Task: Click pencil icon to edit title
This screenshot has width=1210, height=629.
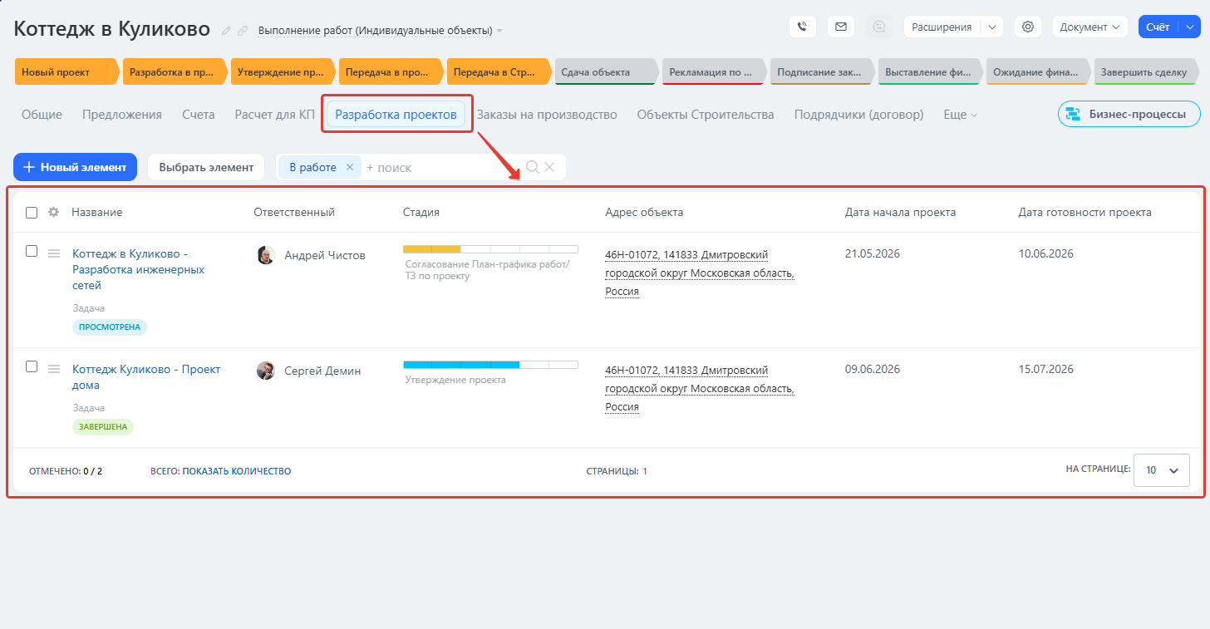Action: click(226, 31)
